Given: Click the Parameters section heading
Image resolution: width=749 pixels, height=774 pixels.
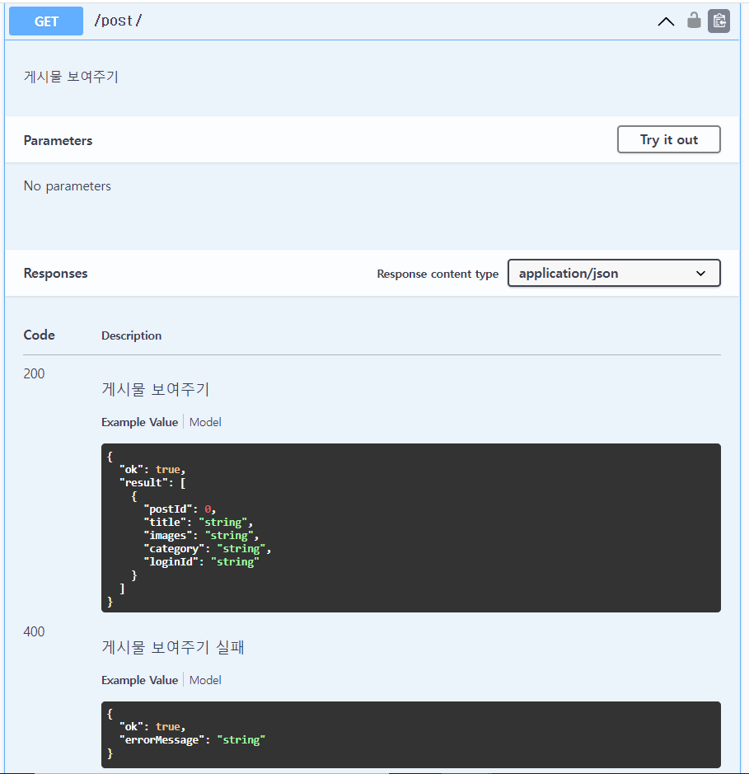Looking at the screenshot, I should point(58,140).
